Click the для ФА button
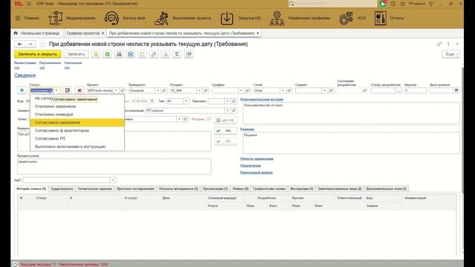475x267 pixels. pos(226,120)
